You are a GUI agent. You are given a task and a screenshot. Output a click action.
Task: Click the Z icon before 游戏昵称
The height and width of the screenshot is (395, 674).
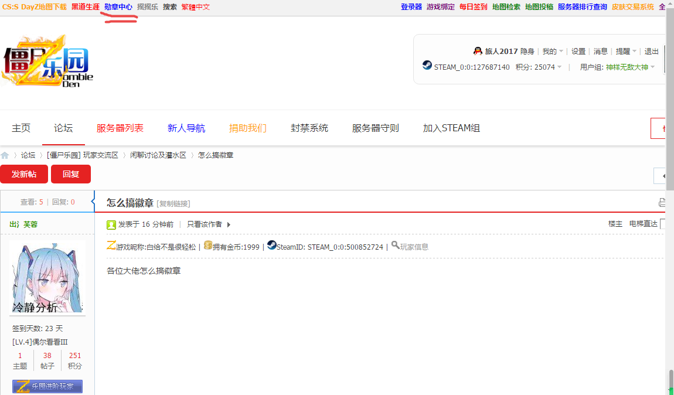(111, 246)
